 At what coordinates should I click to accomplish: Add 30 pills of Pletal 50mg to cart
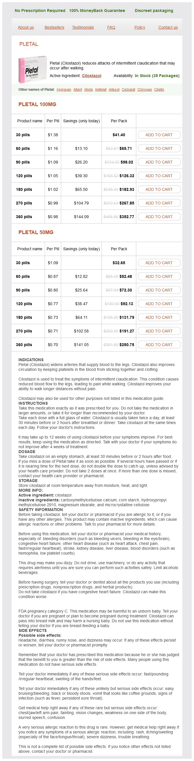(x=159, y=263)
